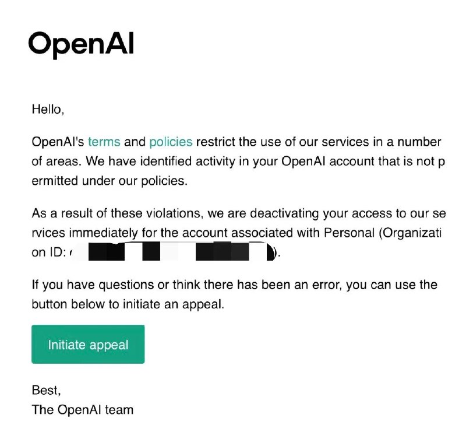Click the Initiate appeal button
This screenshot has width=466, height=421.
pyautogui.click(x=88, y=344)
